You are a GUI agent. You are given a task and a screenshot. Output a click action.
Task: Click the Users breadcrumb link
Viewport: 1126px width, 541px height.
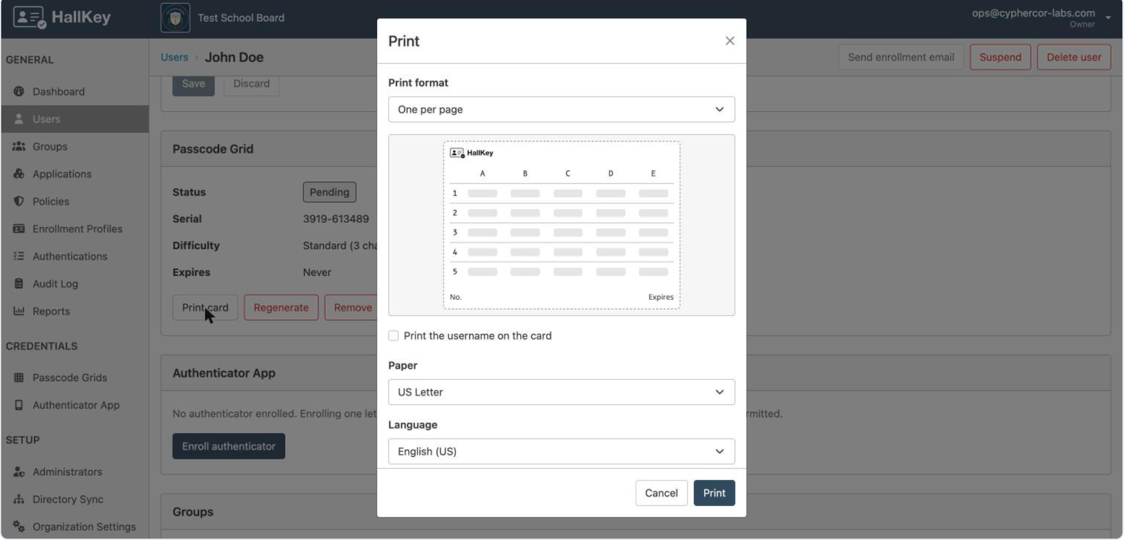pyautogui.click(x=174, y=57)
